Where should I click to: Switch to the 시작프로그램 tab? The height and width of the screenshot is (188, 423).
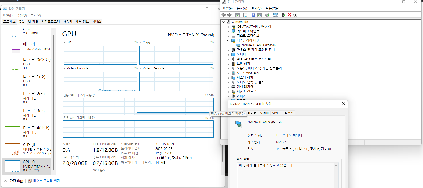tap(51, 22)
